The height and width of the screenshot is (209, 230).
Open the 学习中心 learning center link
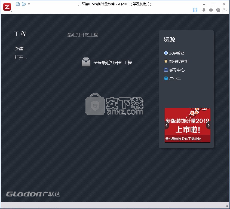tap(177, 70)
